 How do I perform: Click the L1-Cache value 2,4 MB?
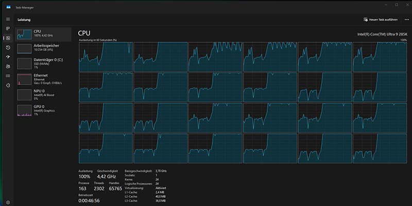click(160, 192)
